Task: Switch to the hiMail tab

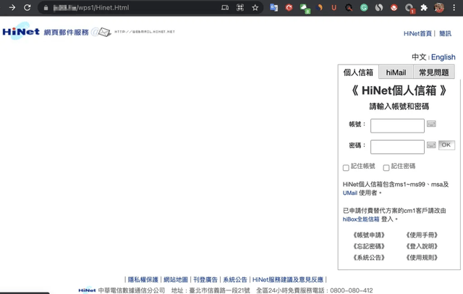Action: click(396, 72)
